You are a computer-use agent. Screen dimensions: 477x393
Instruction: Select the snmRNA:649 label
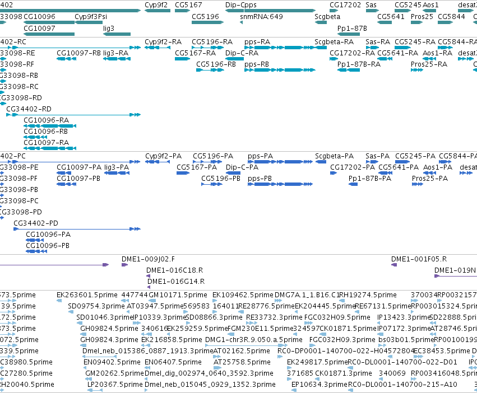coord(261,17)
